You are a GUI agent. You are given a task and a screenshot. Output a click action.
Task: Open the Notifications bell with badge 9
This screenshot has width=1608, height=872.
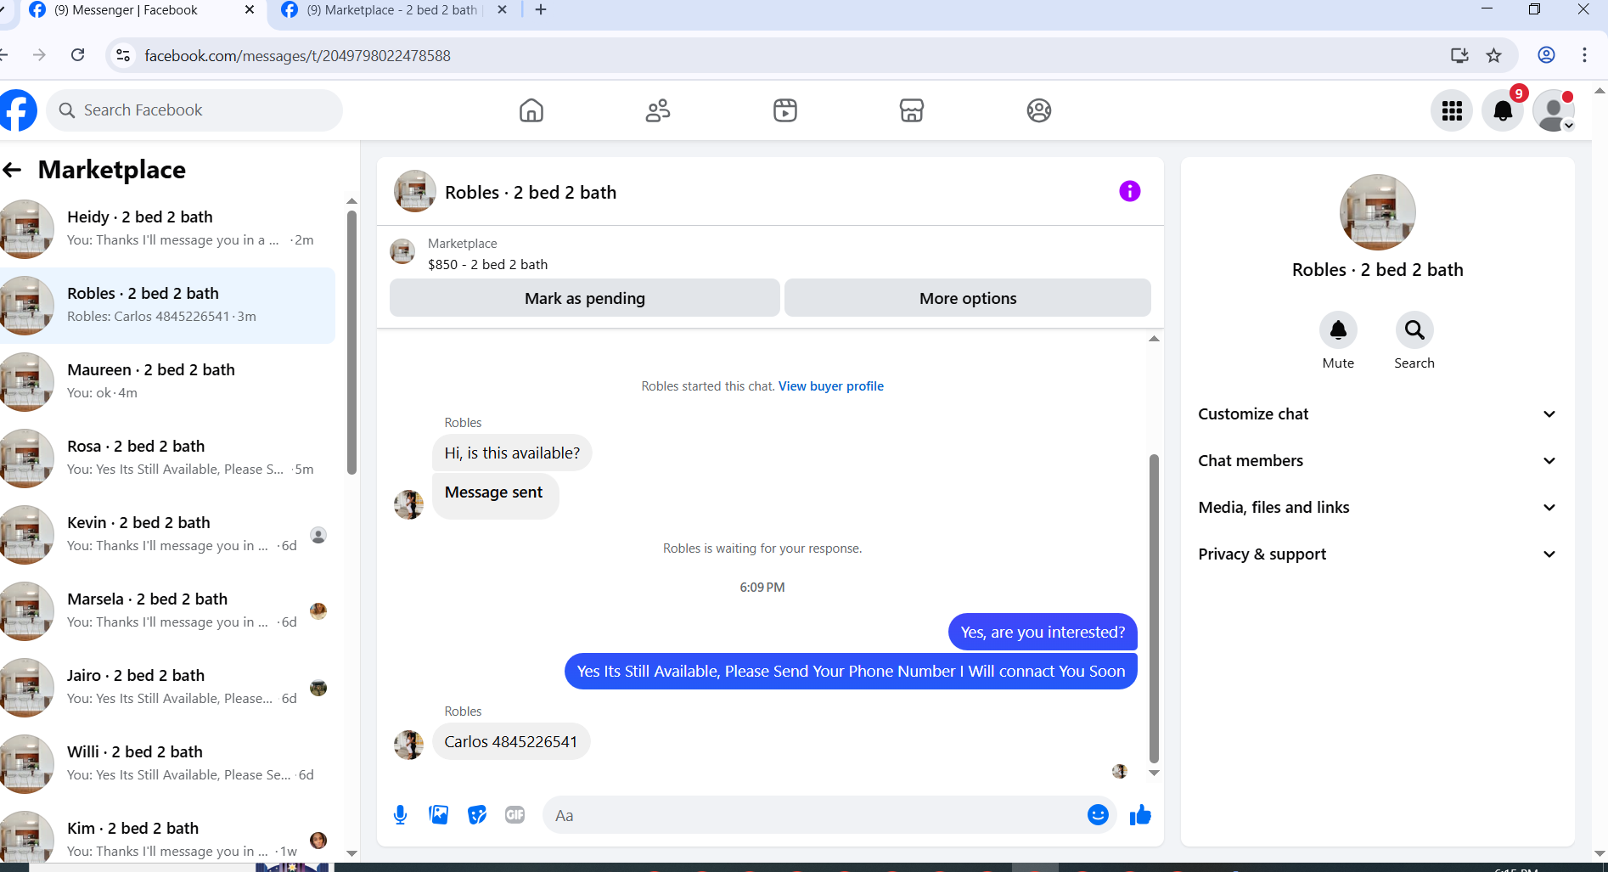(x=1503, y=110)
